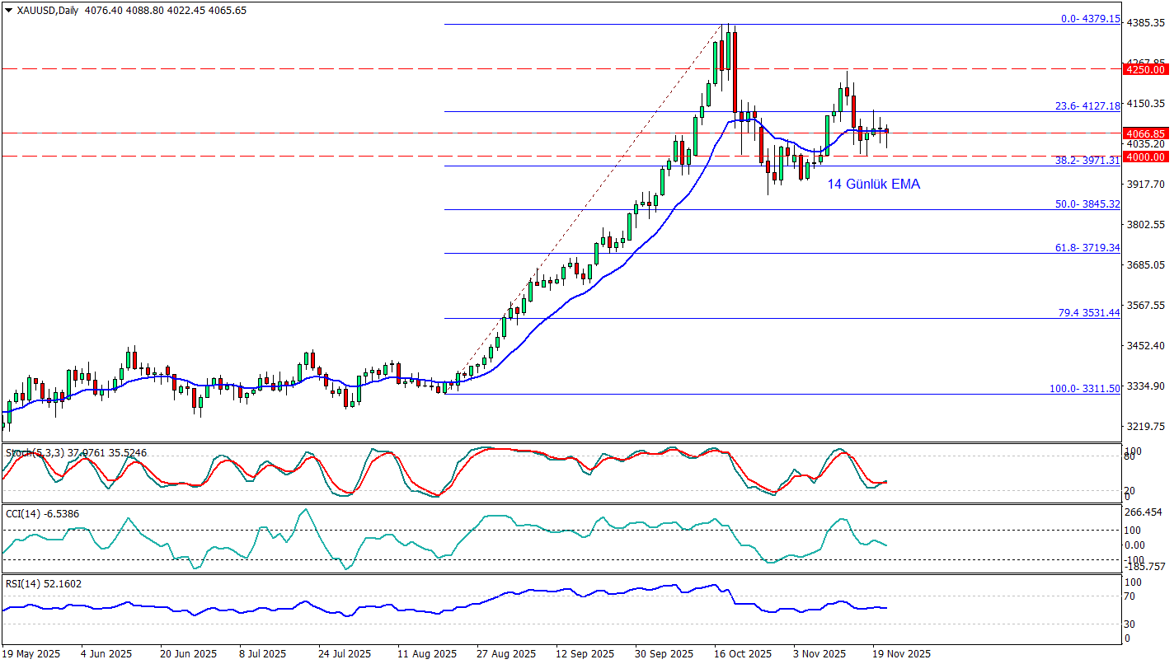
Task: Click the red 4000.00 level label
Action: (x=1144, y=157)
